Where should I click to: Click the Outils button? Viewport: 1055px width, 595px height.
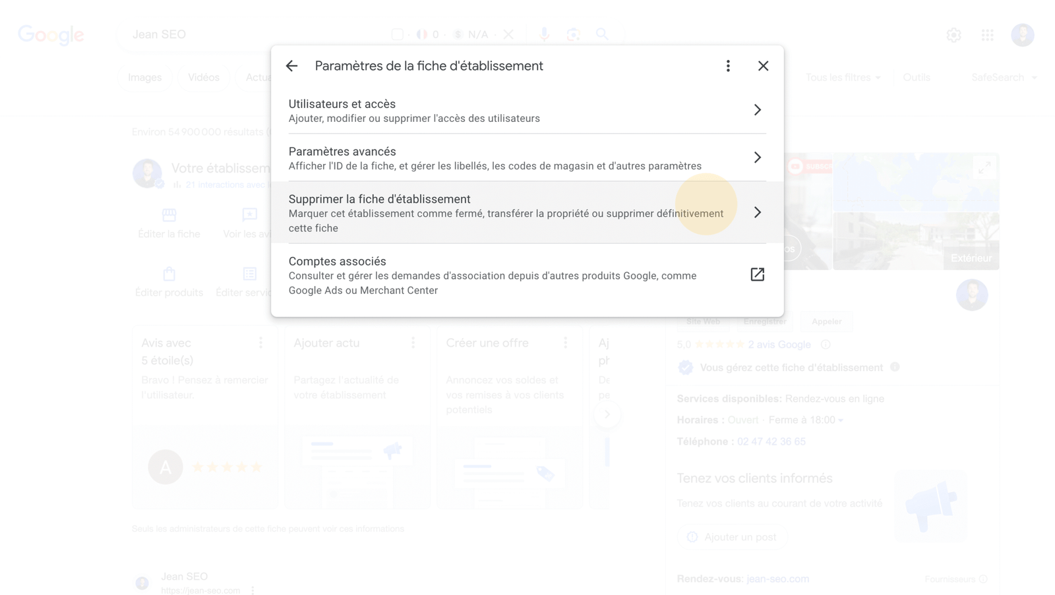(917, 78)
